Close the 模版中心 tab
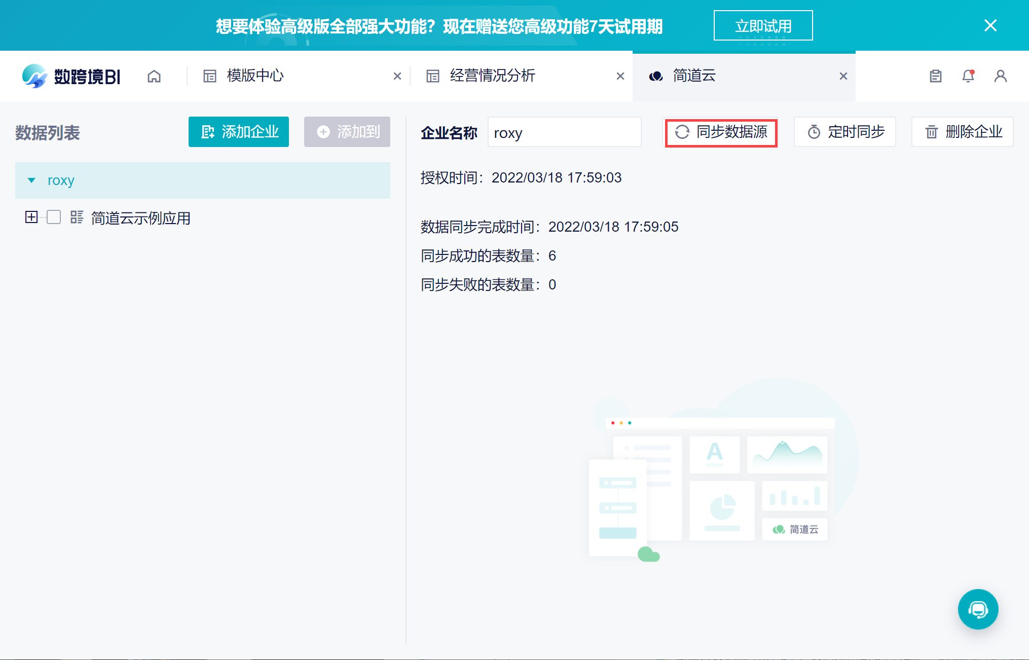The width and height of the screenshot is (1029, 660). click(397, 76)
